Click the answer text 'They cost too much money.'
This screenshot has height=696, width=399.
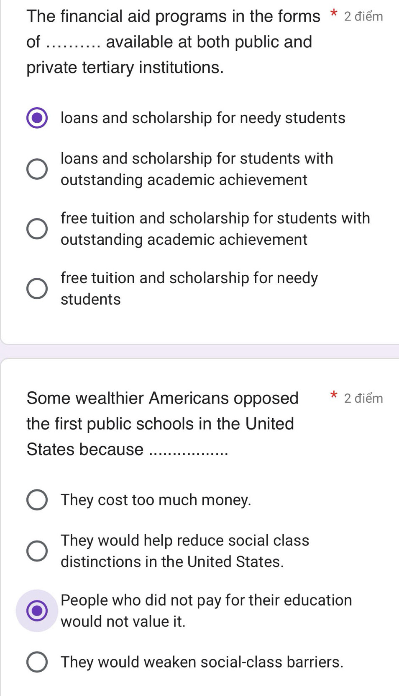click(156, 500)
